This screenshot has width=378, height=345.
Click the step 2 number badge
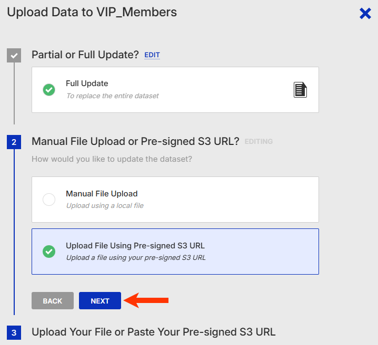point(14,142)
